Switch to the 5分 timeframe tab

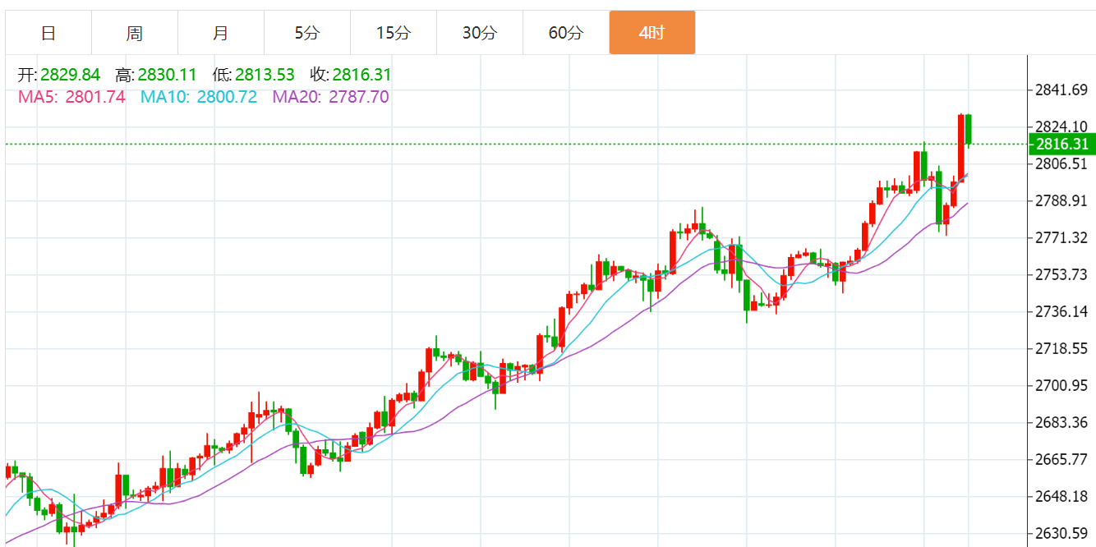tap(307, 33)
